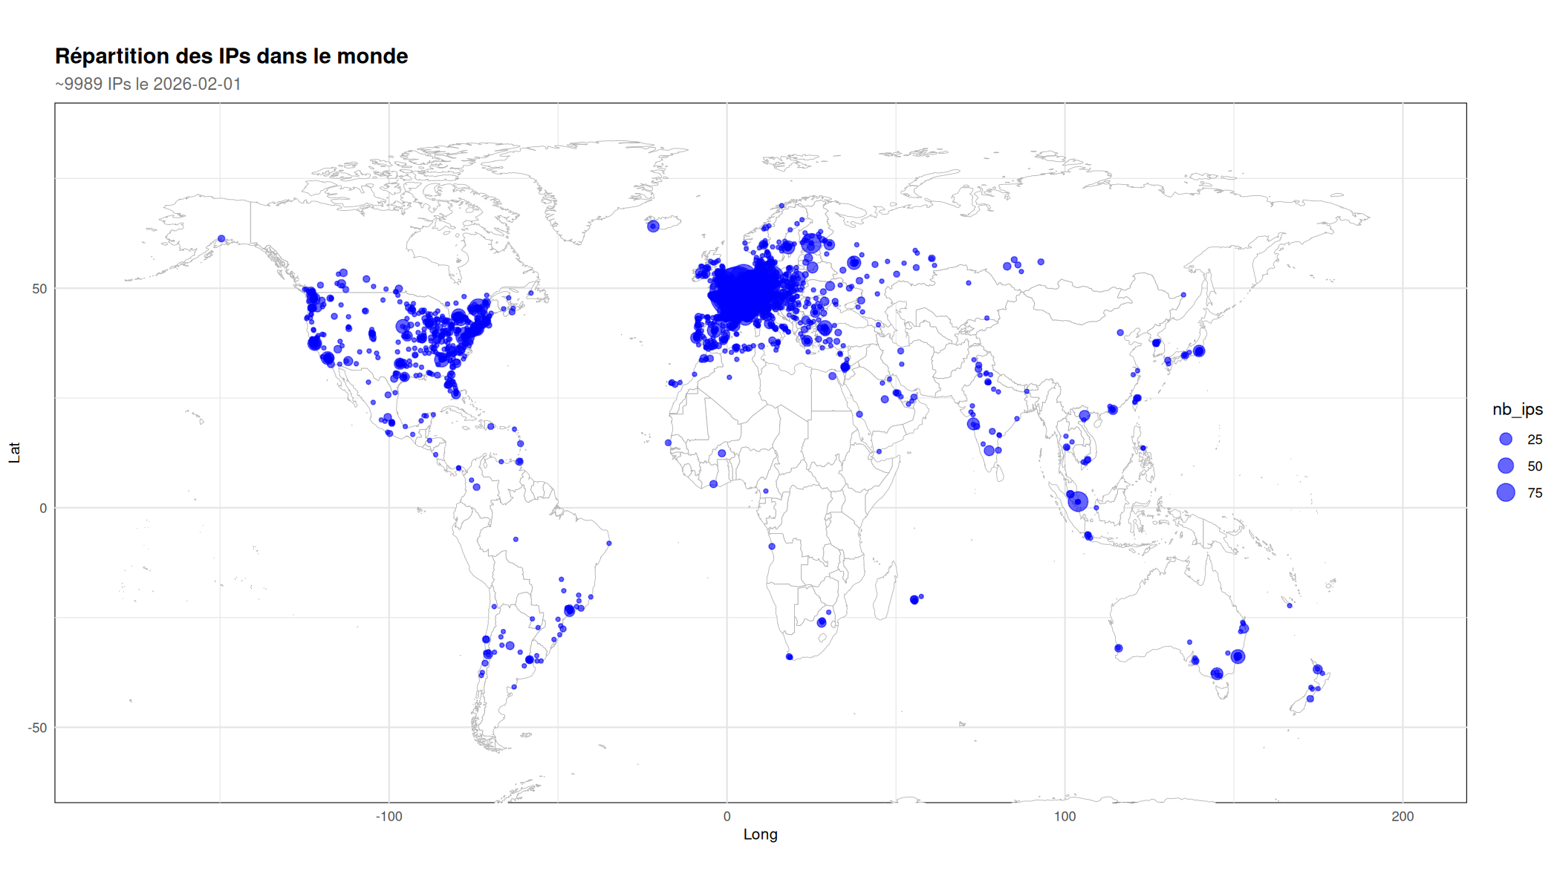
Task: Click the dot at Brazil's eastern tip
Action: click(x=609, y=544)
